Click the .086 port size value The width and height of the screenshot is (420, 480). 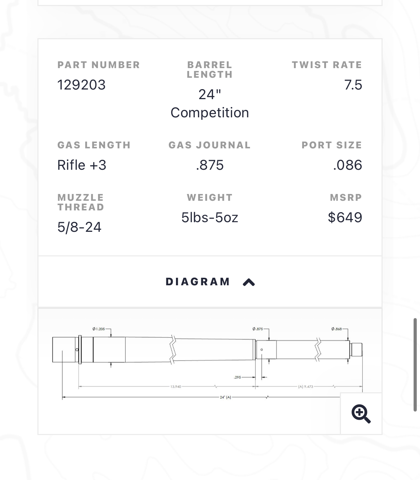tap(348, 165)
